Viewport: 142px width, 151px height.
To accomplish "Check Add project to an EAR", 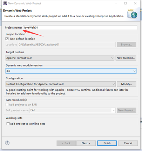I will [x=7, y=104].
